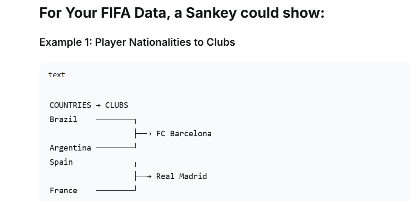
Task: Click the "FC Barcelona" club label
Action: [184, 134]
